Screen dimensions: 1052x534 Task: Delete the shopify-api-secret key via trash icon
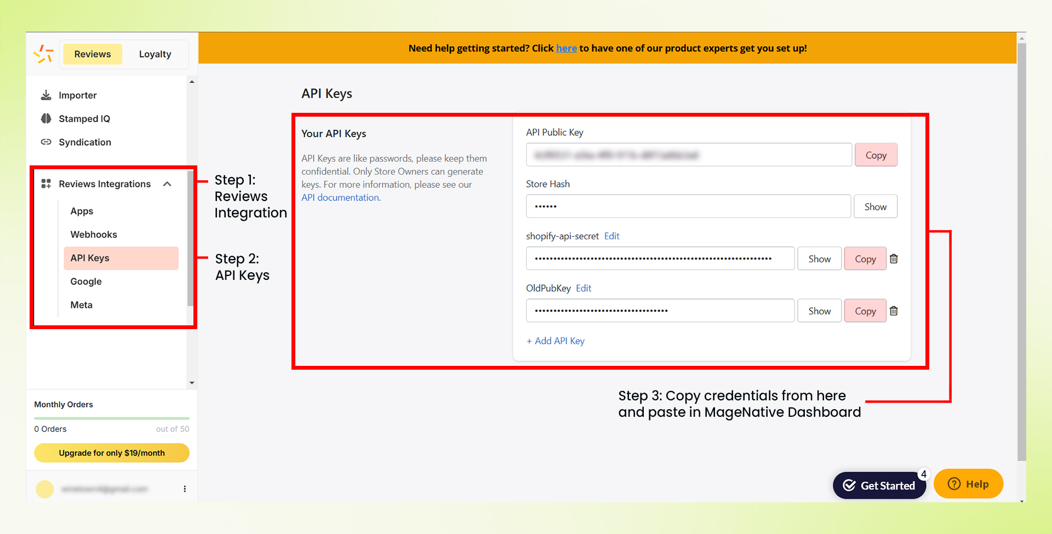(894, 258)
